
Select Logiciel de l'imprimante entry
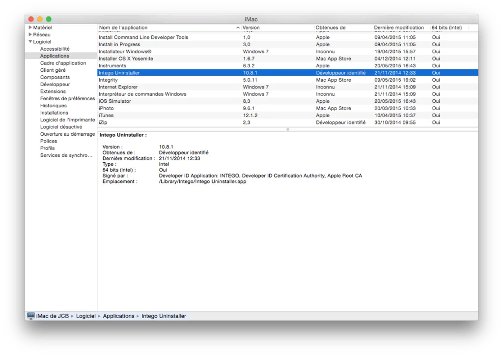tap(67, 120)
